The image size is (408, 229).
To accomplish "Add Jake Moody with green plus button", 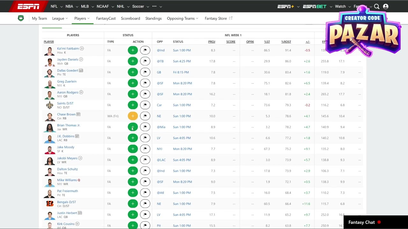I will tap(133, 149).
